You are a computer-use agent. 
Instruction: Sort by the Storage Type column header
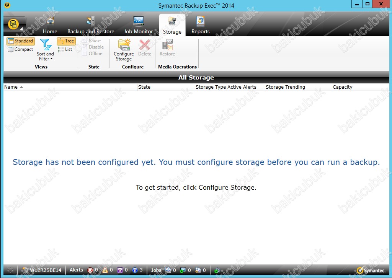coord(211,87)
